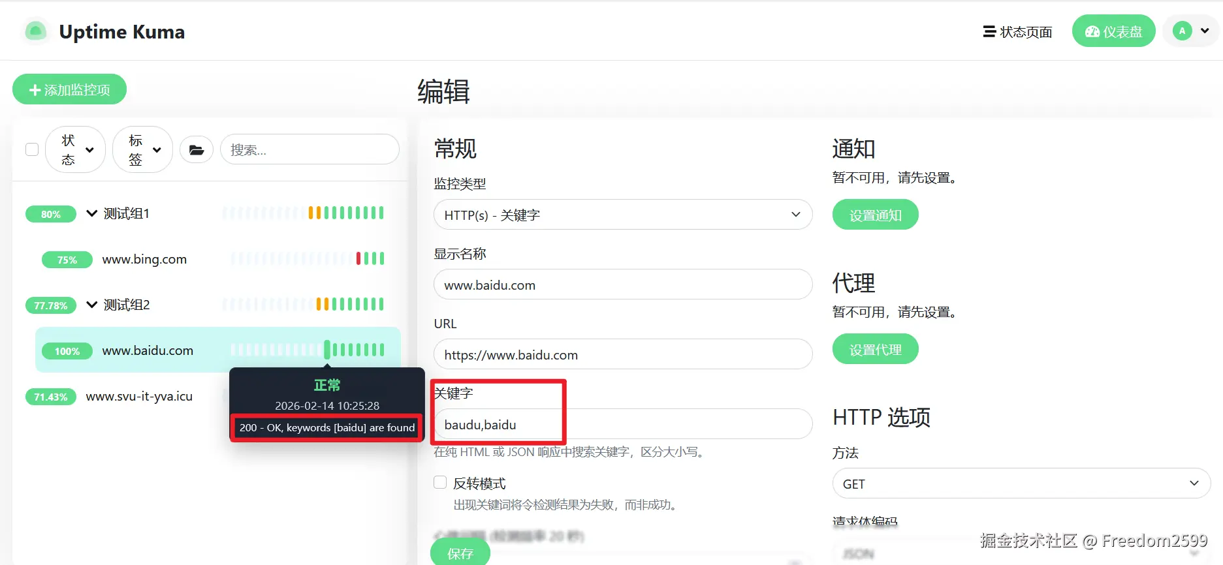Open the 仪表盘 dashboard button
The height and width of the screenshot is (565, 1223).
[1113, 31]
